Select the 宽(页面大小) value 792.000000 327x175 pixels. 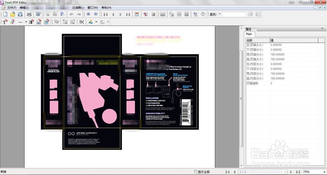[x=278, y=54]
